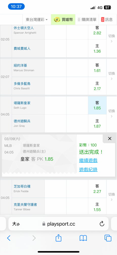Open 東台灣運彩 dropdown

point(37,20)
